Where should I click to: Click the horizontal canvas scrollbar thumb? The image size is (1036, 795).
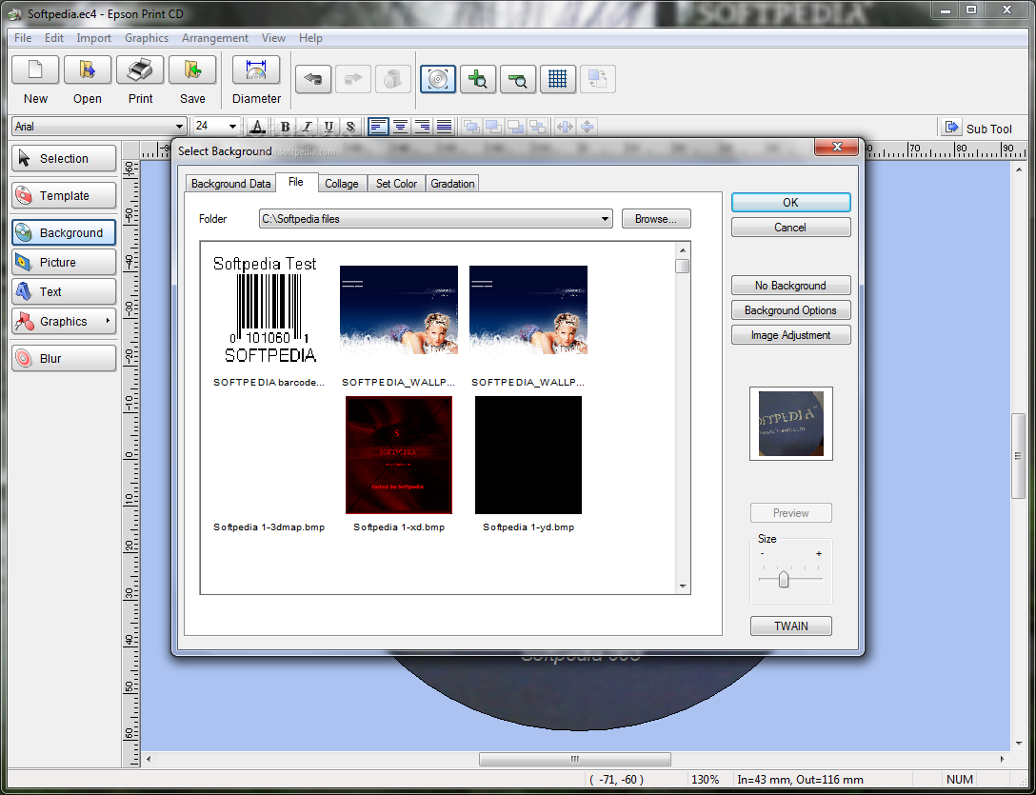575,760
